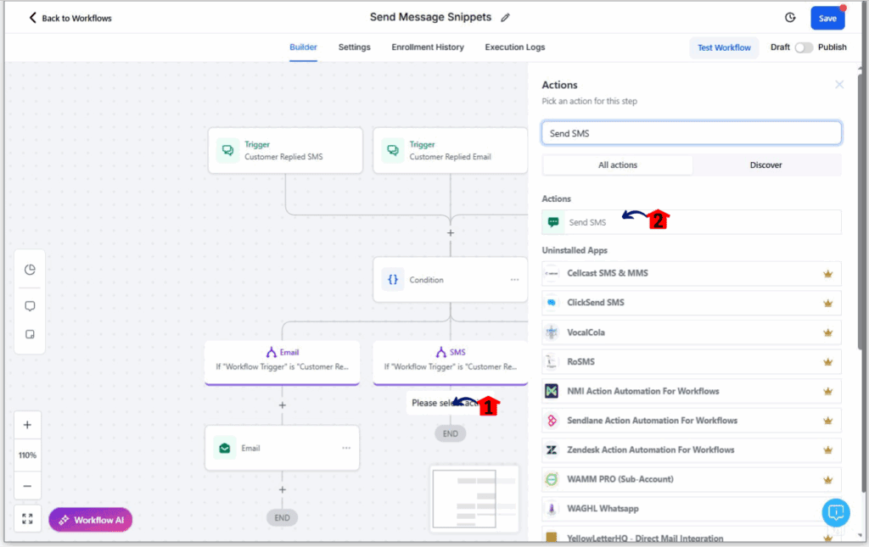
Task: Click the action search field
Action: click(x=691, y=133)
